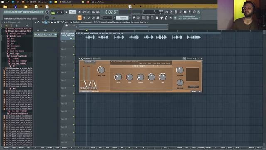Click the DSS_90_spanish vocal clip in picker
Viewport: 266px width, 150px height.
46,35
